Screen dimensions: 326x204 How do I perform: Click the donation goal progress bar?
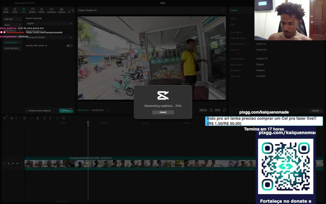[264, 121]
